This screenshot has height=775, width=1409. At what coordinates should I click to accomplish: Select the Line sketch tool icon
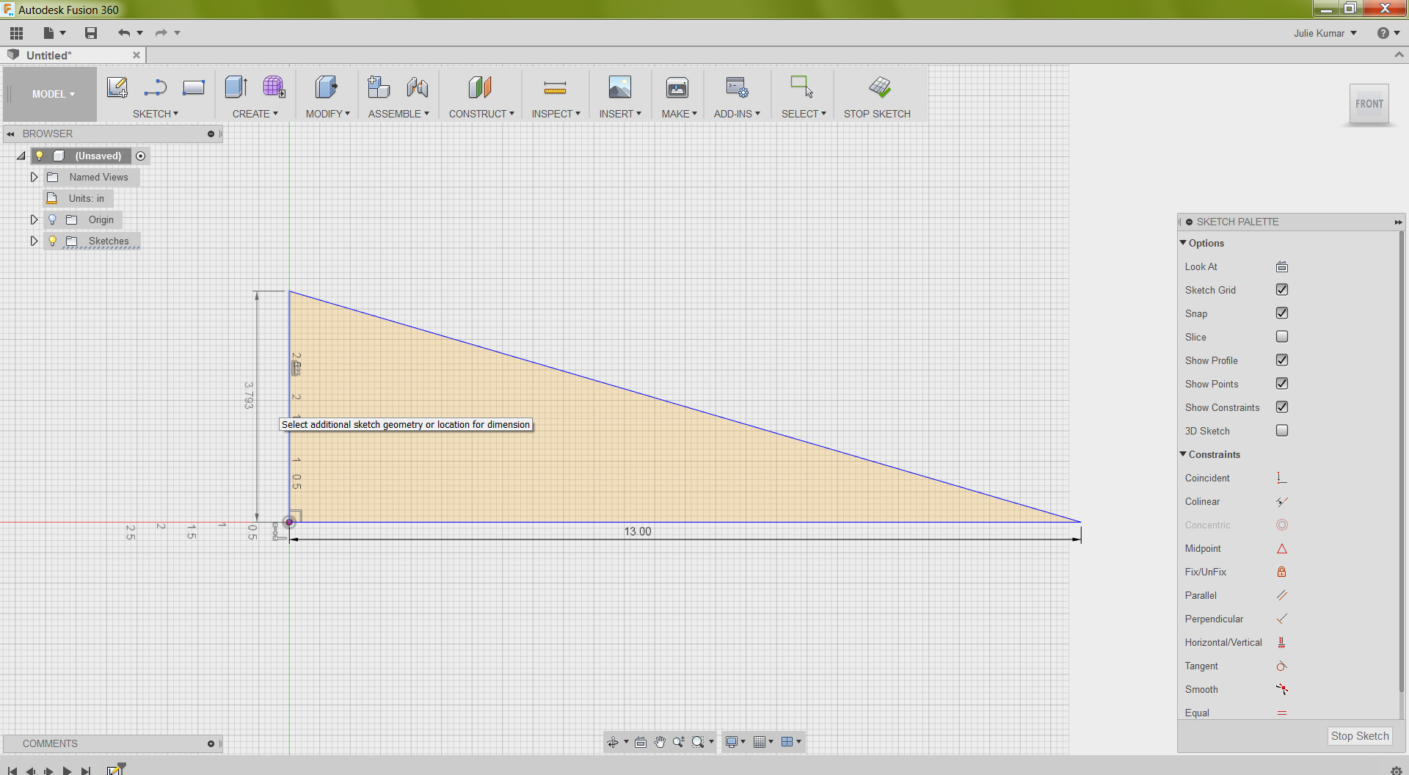coord(155,87)
